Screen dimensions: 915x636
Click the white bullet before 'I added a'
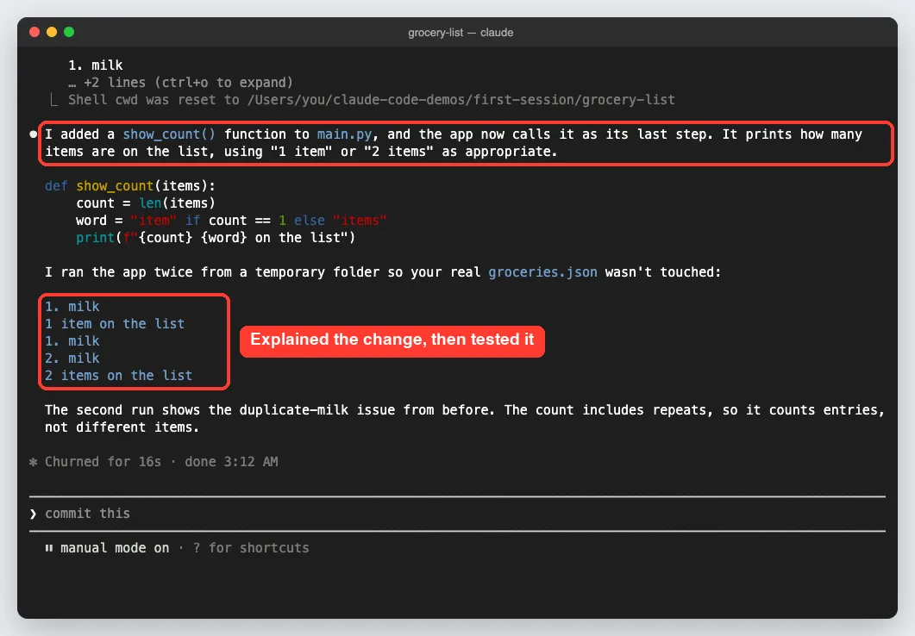tap(34, 134)
